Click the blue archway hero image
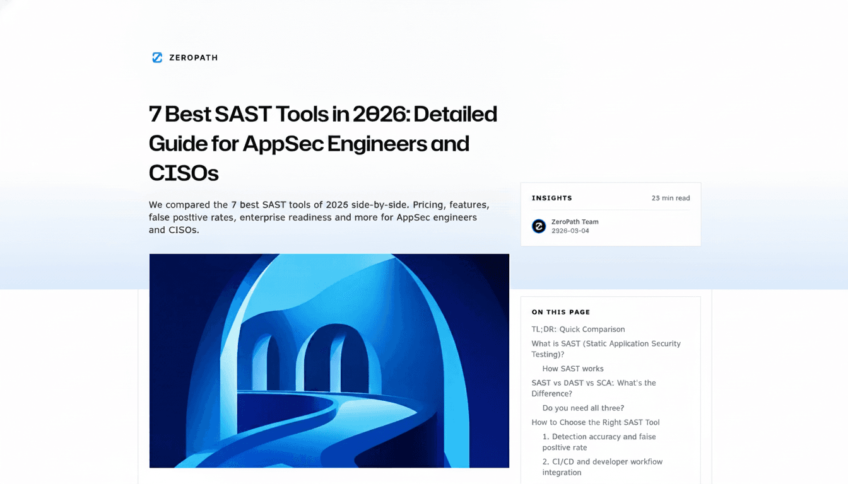This screenshot has width=848, height=484. coord(329,360)
